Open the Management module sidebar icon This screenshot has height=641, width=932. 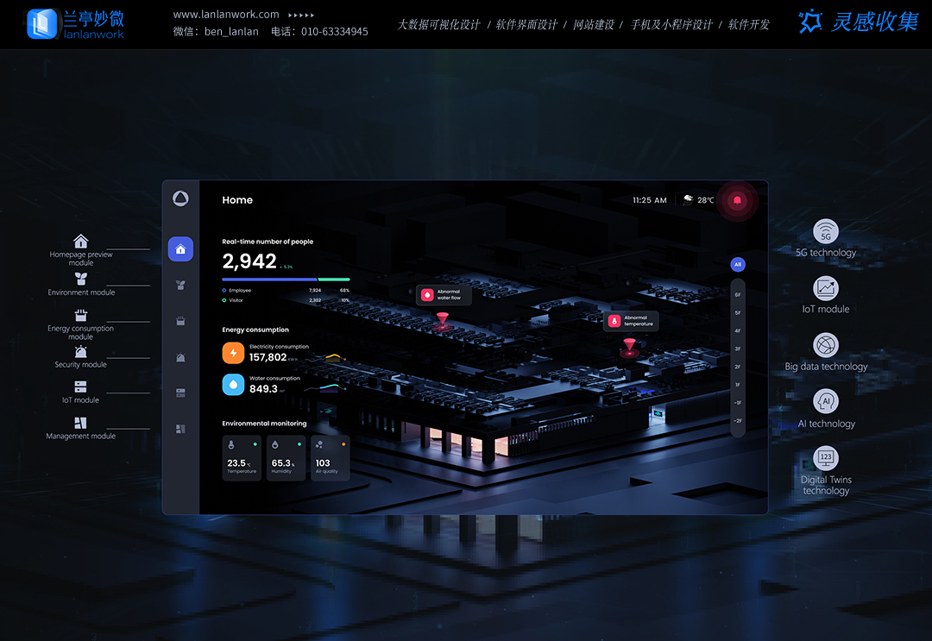coord(180,429)
